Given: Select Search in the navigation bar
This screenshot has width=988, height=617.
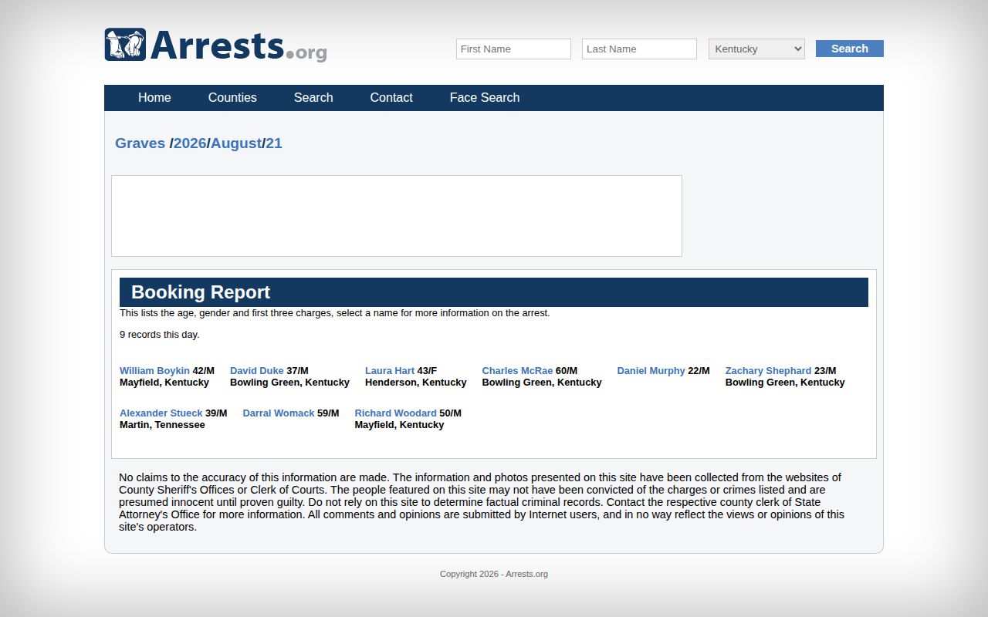Looking at the screenshot, I should (313, 97).
